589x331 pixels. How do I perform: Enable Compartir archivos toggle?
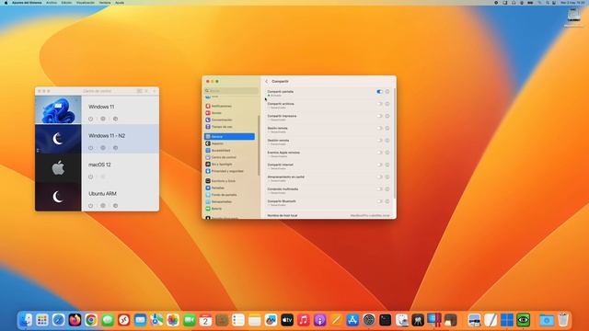(x=379, y=104)
